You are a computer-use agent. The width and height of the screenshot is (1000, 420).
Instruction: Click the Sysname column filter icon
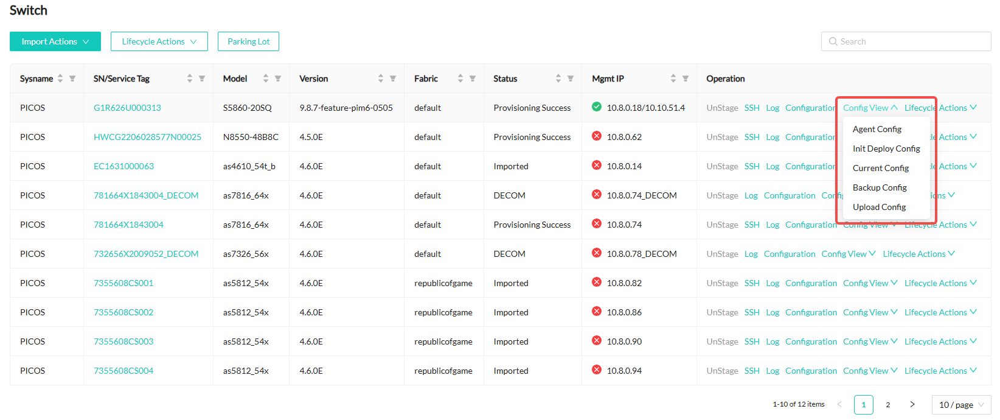pos(72,79)
